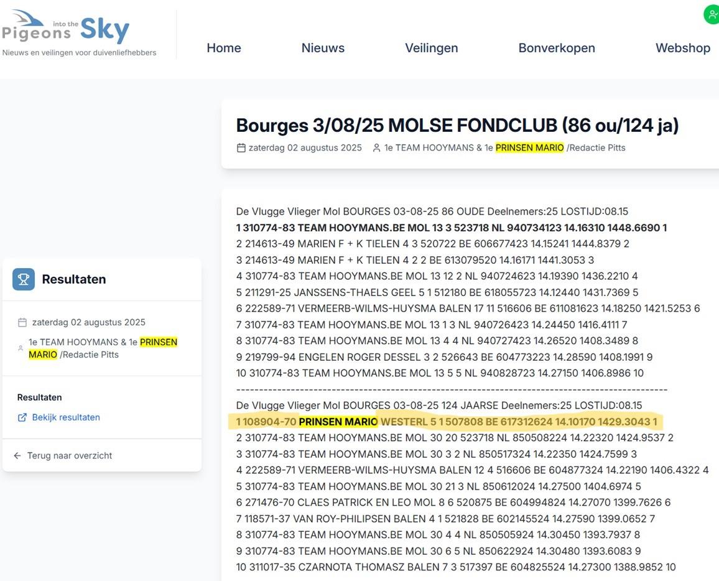Click the Resultaten panel heading
The width and height of the screenshot is (719, 581).
[73, 279]
